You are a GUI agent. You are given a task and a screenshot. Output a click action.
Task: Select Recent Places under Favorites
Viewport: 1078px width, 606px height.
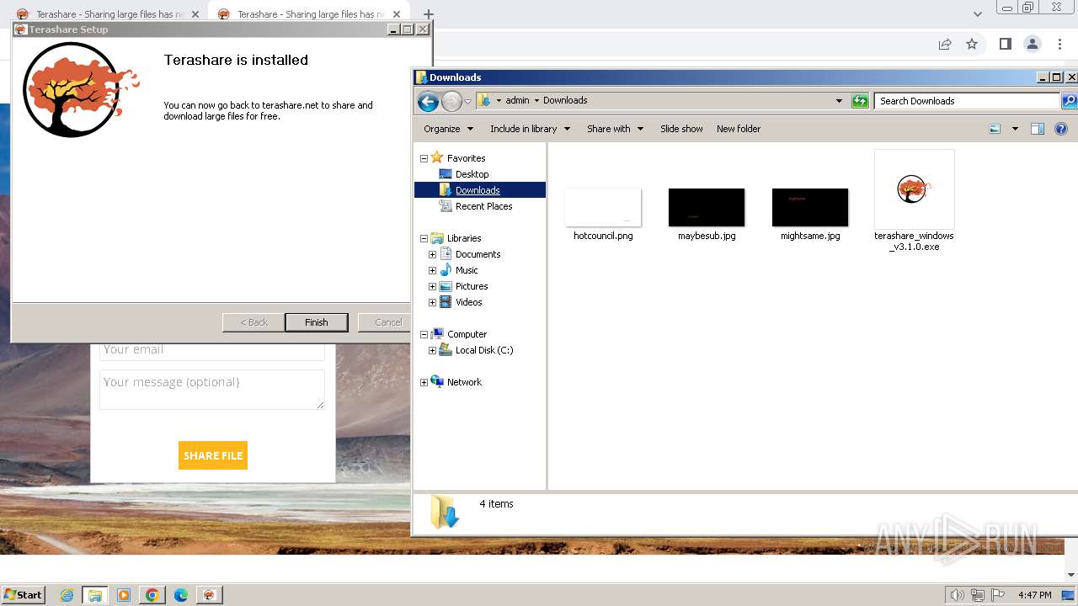483,206
